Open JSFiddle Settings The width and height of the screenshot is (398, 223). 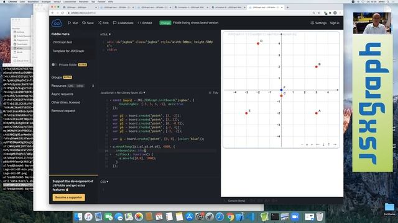pyautogui.click(x=318, y=23)
